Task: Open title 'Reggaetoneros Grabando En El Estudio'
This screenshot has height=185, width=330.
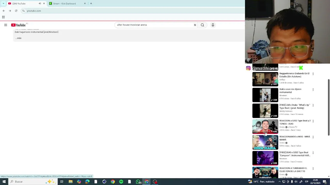Action: [294, 75]
